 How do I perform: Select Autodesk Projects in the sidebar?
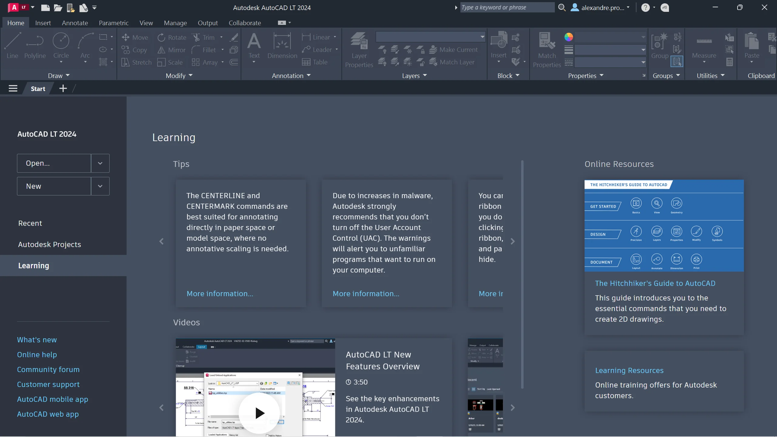(x=49, y=245)
